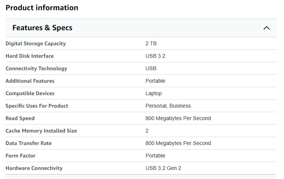Click the Portable value beside Additional Features
284x179 pixels.
155,81
